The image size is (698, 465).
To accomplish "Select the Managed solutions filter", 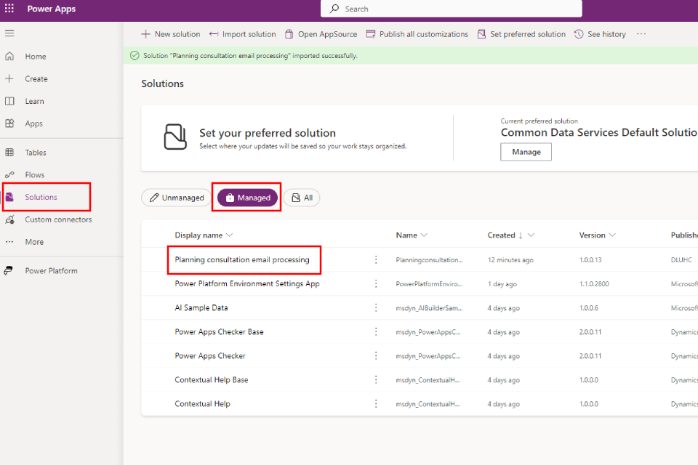I will 247,198.
